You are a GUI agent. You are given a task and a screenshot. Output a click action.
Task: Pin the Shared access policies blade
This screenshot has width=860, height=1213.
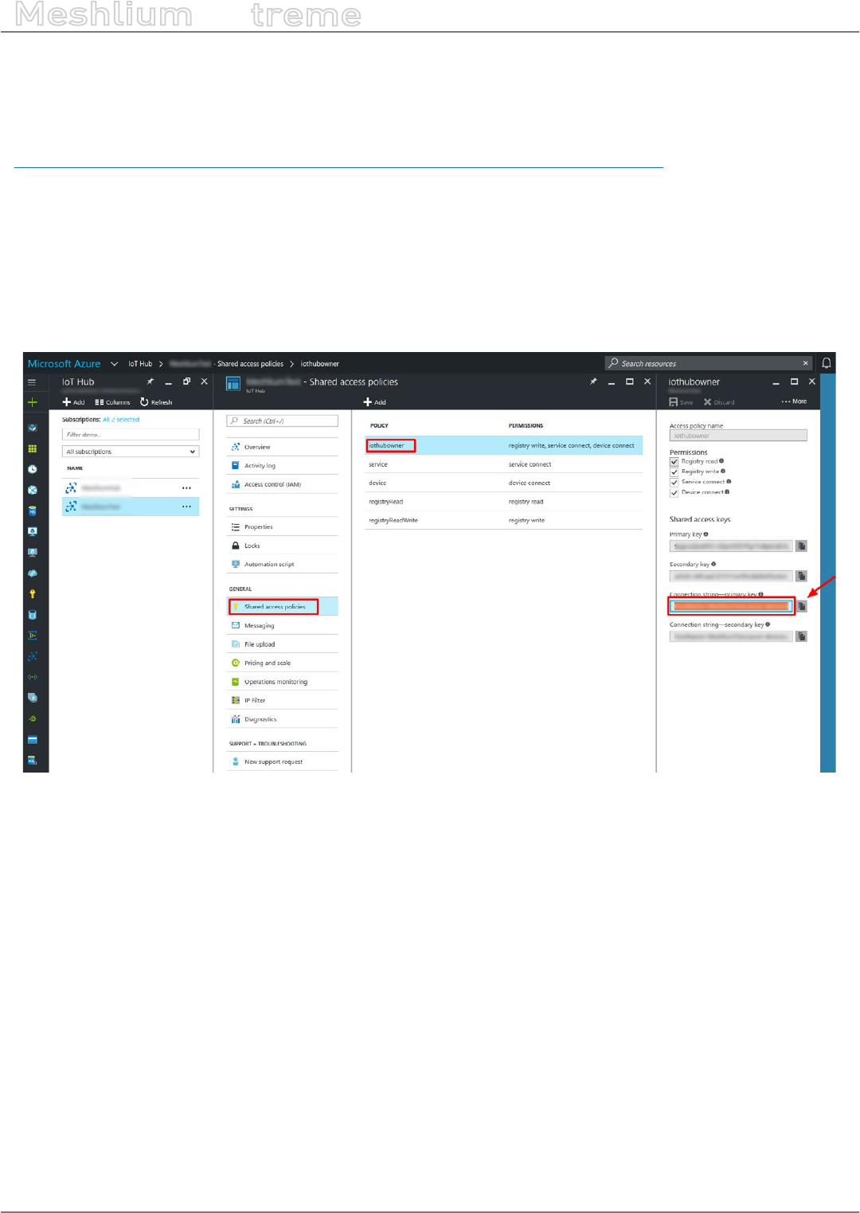pyautogui.click(x=593, y=382)
